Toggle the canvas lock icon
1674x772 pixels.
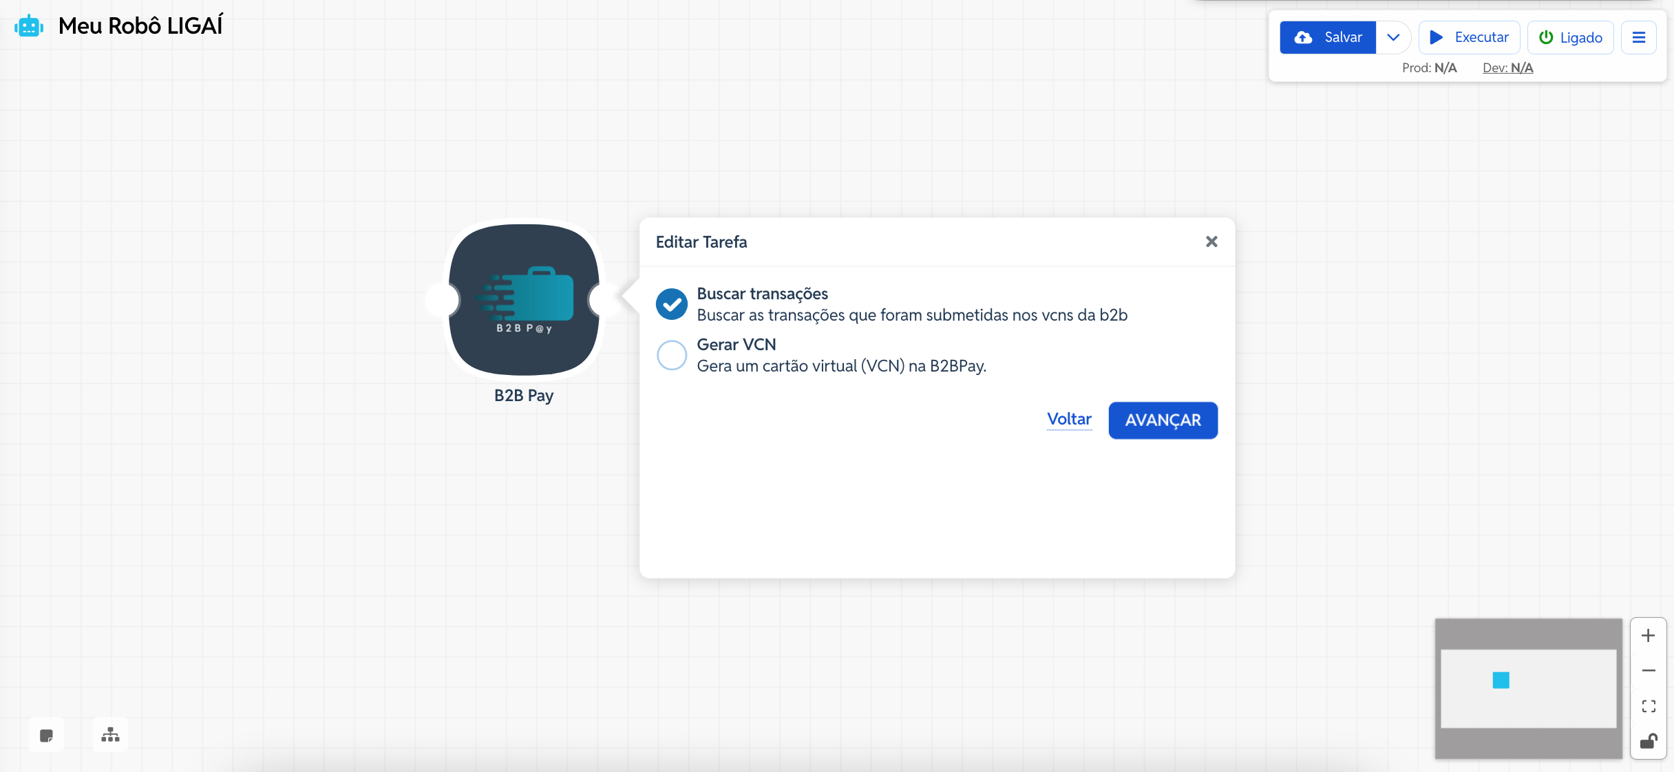1648,742
